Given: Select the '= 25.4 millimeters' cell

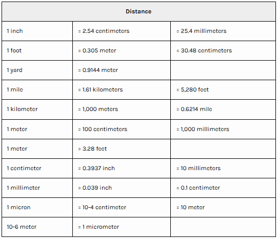Looking at the screenshot, I should coord(223,31).
